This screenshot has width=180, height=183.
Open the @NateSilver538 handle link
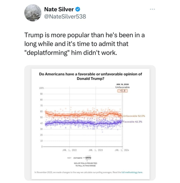click(65, 17)
